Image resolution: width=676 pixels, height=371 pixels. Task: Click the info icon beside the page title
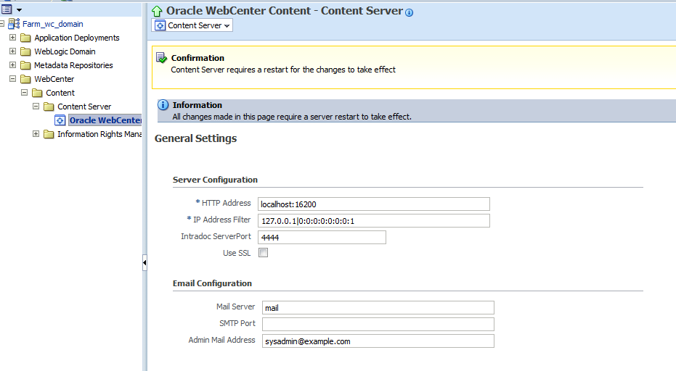click(410, 12)
